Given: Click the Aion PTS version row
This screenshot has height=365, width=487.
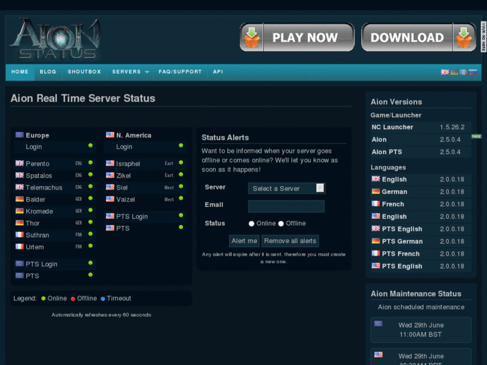Looking at the screenshot, I should click(421, 152).
